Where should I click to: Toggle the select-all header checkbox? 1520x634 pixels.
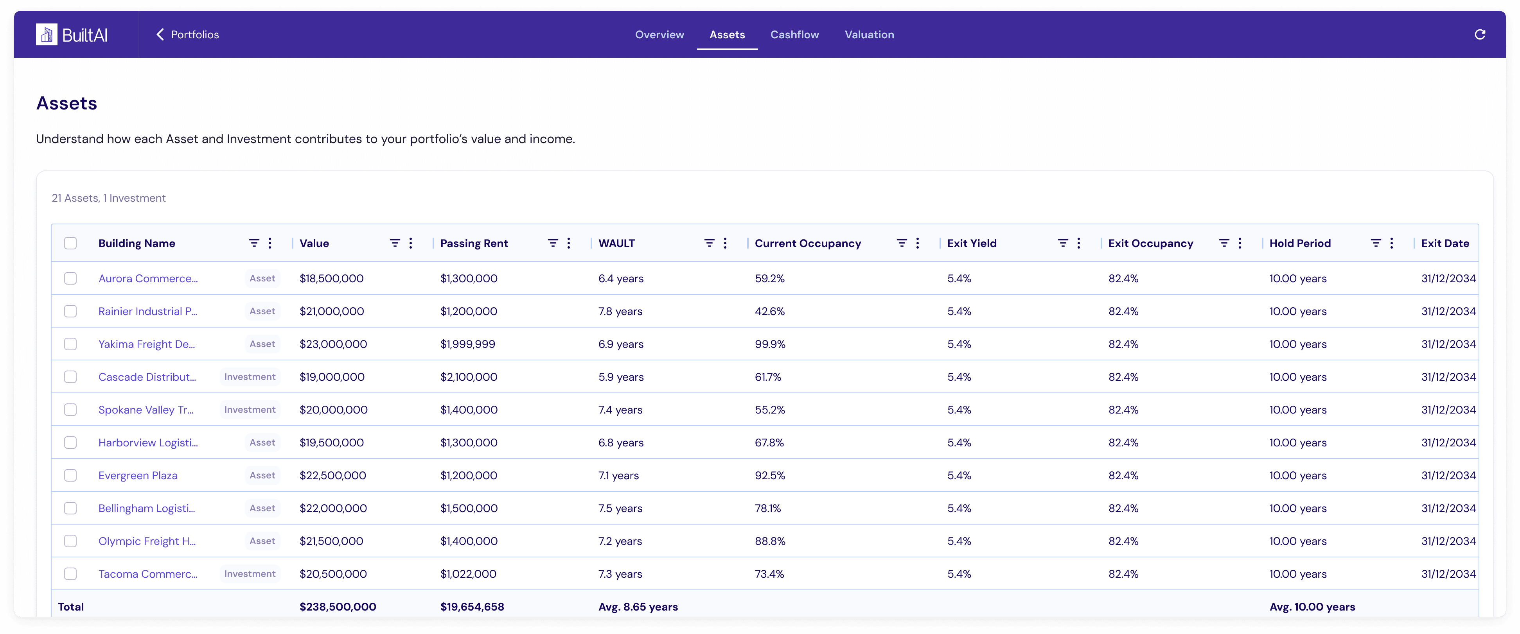pos(70,243)
